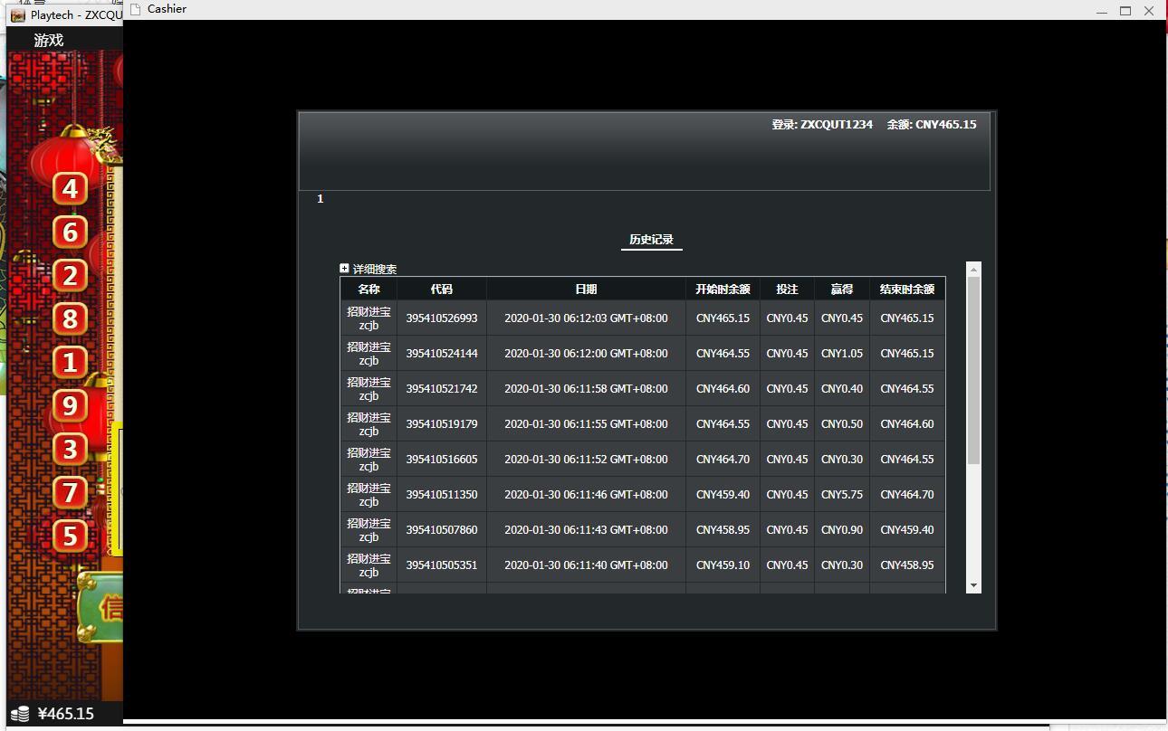Select game code 395410507860
Screen dimensions: 1168x731
click(442, 530)
